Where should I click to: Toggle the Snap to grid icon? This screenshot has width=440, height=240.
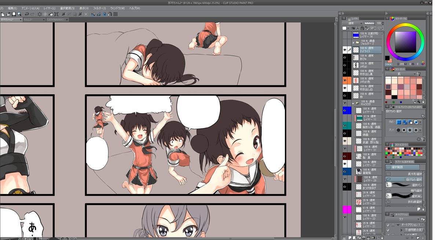tap(104, 14)
